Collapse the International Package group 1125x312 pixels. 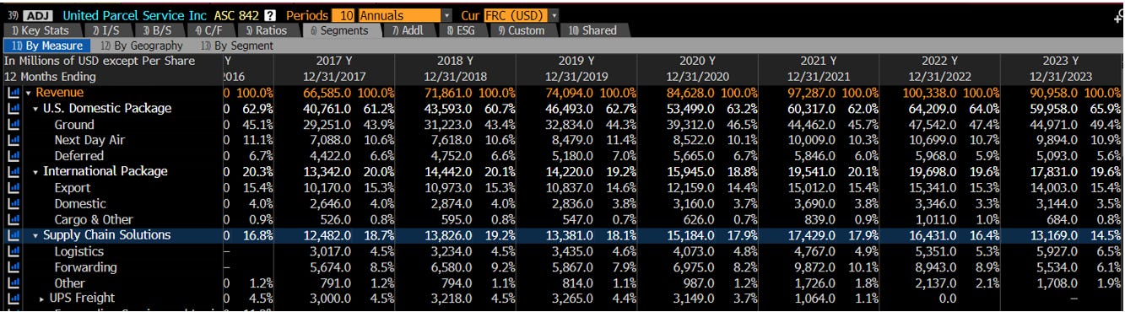click(x=35, y=172)
